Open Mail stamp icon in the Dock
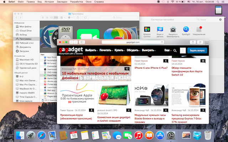Viewport: 228px width, 142px height. tap(52, 136)
